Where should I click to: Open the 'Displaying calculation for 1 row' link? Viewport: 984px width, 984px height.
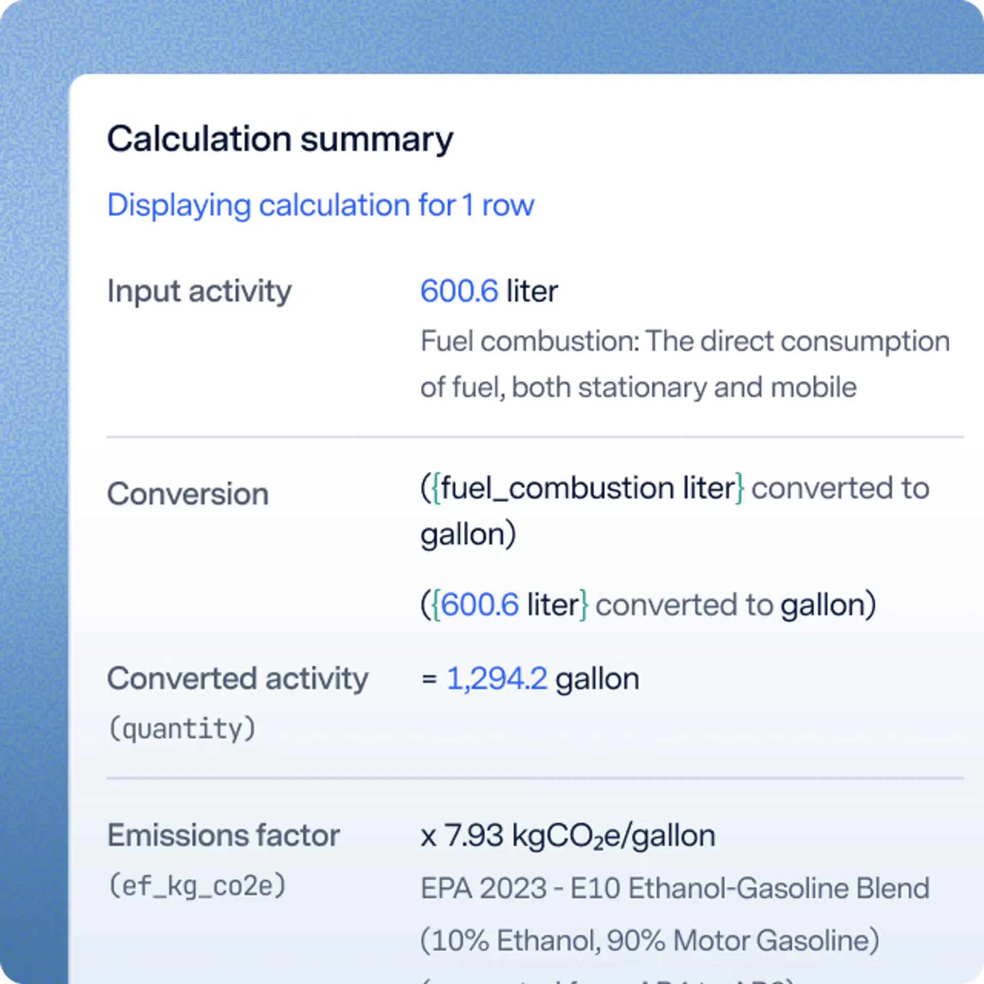[320, 204]
